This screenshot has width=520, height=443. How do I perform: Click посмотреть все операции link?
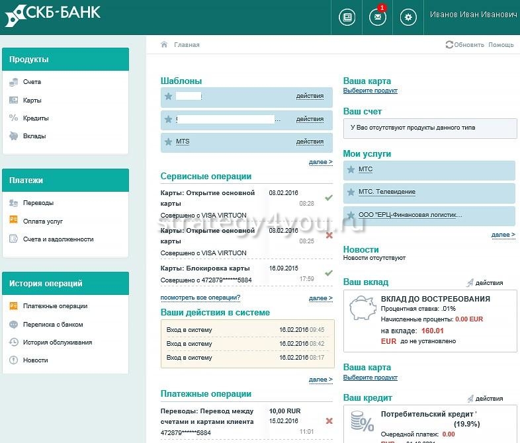(200, 298)
